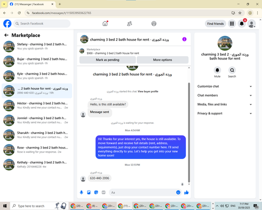Show hidden system tray icons
Image resolution: width=262 pixels, height=210 pixels.
[x=217, y=206]
